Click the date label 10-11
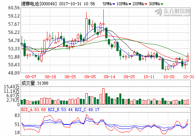This screenshot has width=194, height=136. [149, 77]
